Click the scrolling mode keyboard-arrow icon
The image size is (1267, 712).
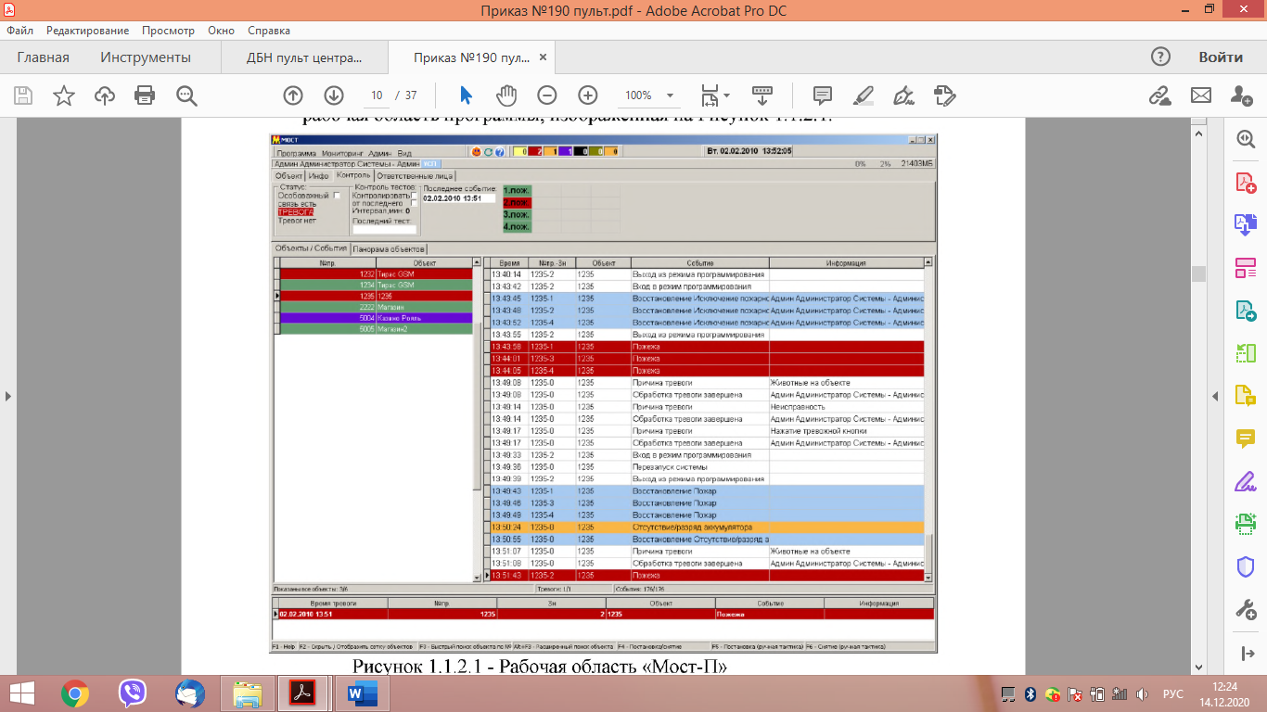coord(762,95)
